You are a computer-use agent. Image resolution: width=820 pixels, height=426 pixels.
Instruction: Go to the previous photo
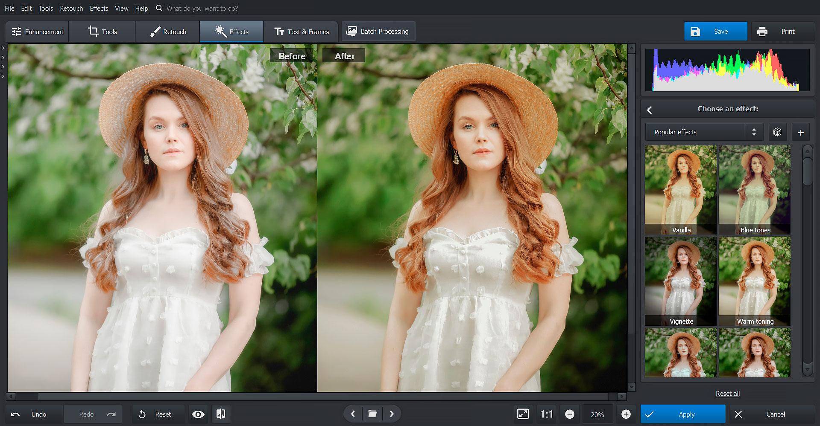point(353,414)
